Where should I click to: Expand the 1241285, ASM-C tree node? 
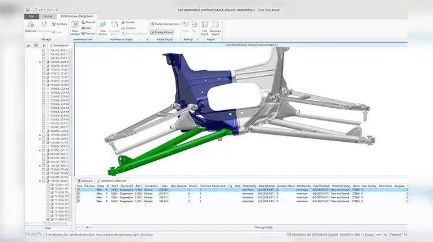coord(40,165)
